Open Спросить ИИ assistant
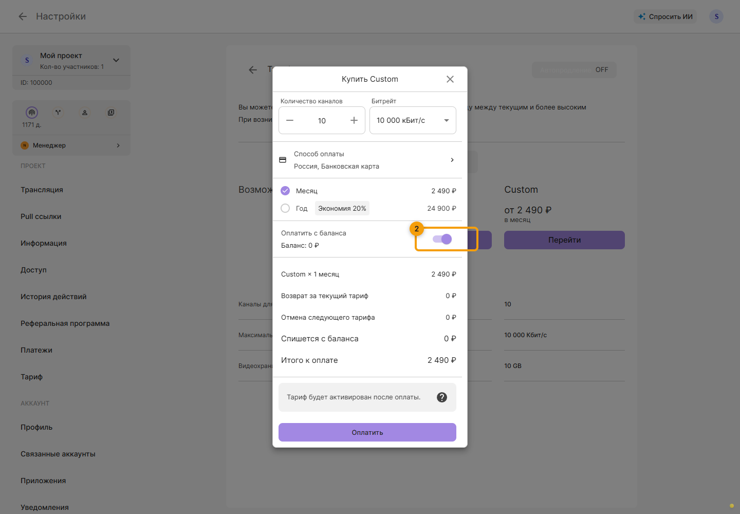 click(x=665, y=16)
